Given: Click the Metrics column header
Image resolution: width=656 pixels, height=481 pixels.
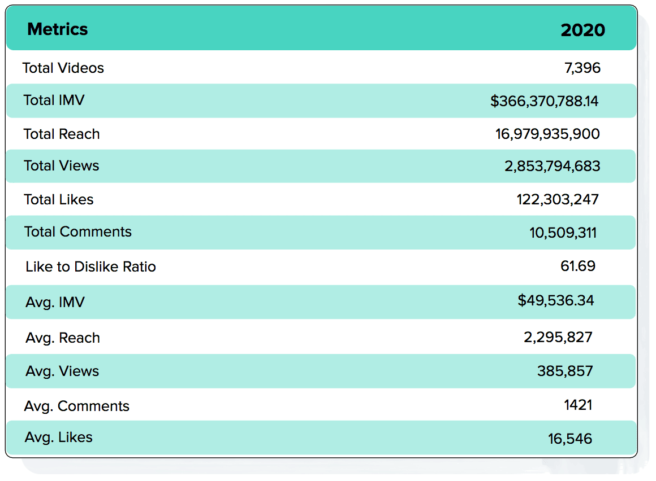Looking at the screenshot, I should (x=58, y=29).
